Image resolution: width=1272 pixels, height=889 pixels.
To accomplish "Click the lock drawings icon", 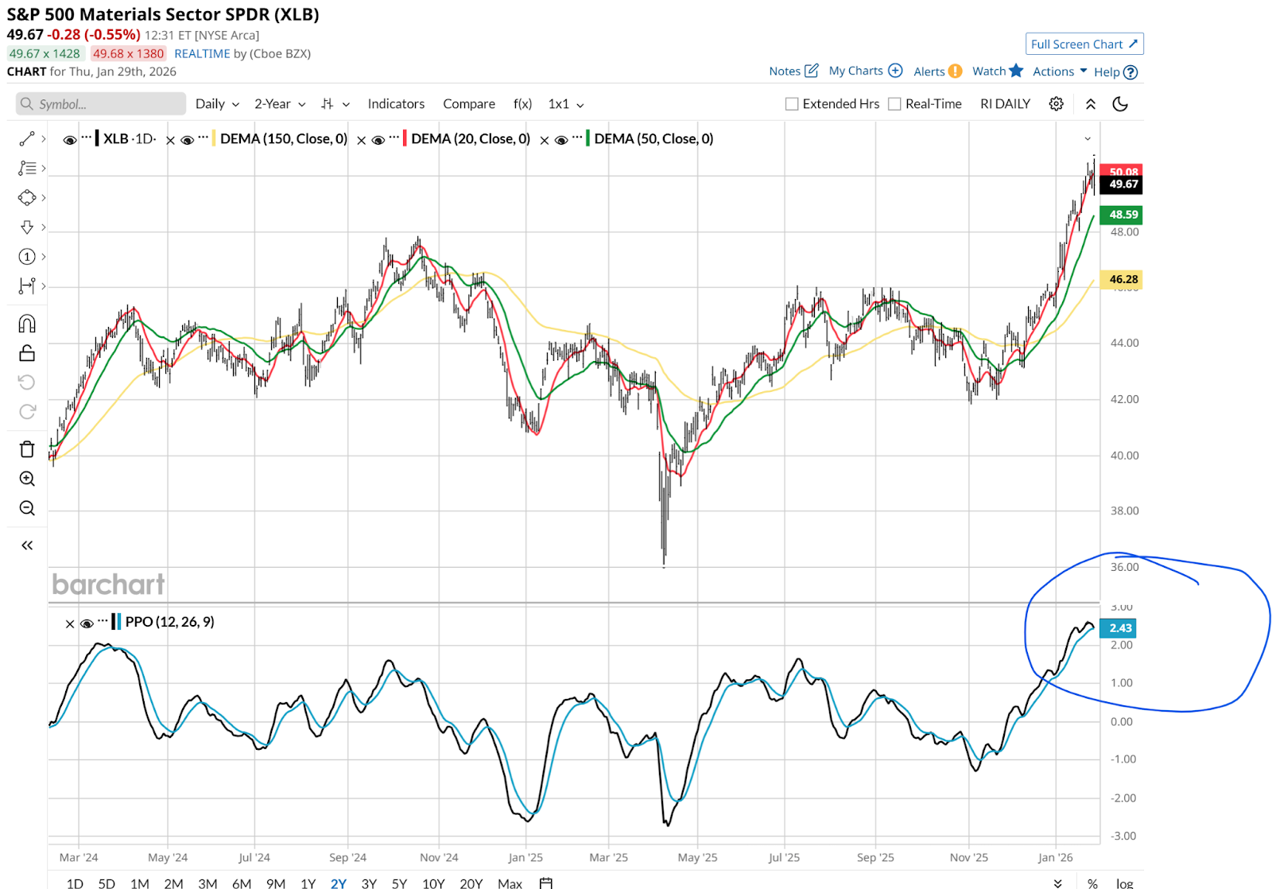I will point(27,353).
